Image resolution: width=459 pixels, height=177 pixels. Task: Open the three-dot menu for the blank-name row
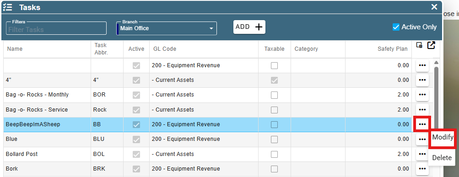(x=422, y=65)
